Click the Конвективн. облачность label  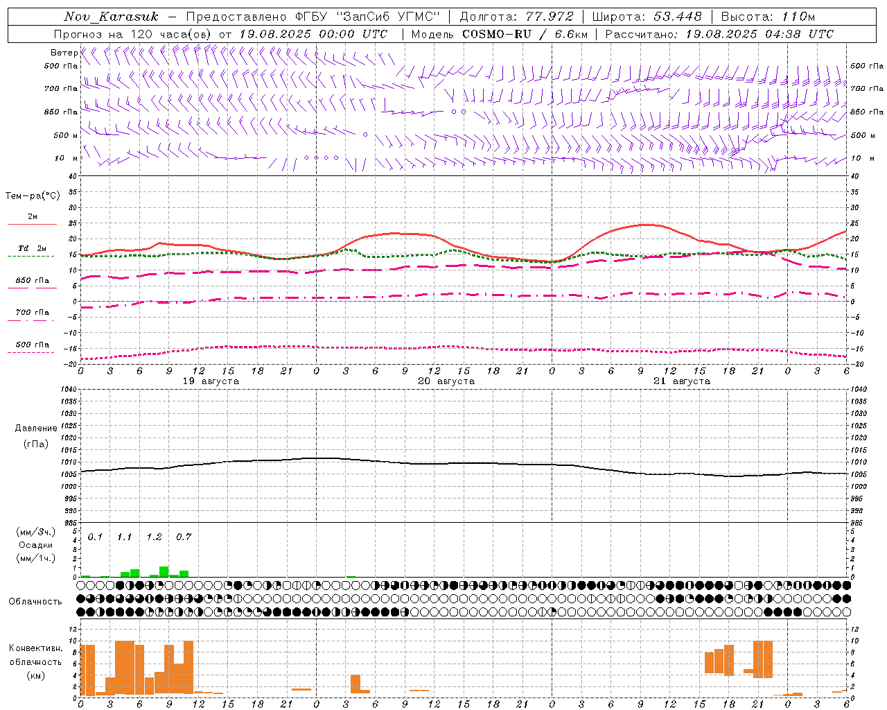(35, 655)
